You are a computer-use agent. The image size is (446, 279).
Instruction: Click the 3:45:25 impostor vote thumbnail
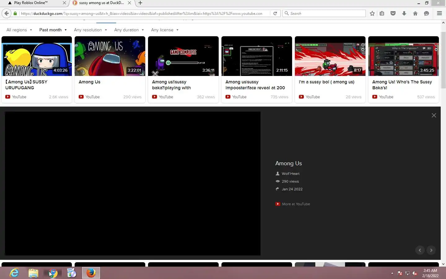404,56
